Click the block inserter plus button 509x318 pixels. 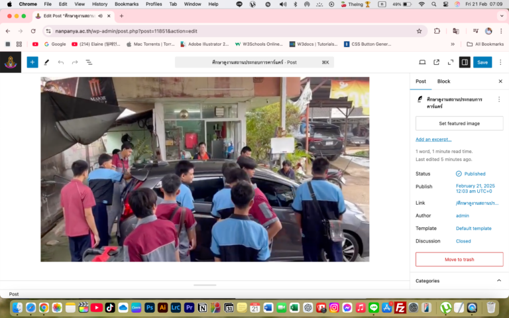coord(32,62)
